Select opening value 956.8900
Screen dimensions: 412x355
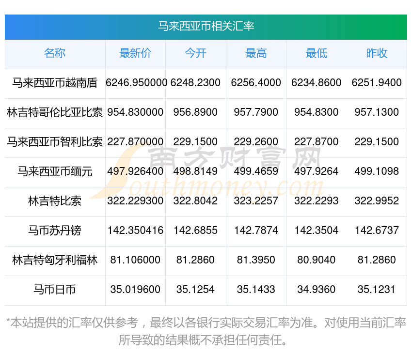click(x=195, y=112)
